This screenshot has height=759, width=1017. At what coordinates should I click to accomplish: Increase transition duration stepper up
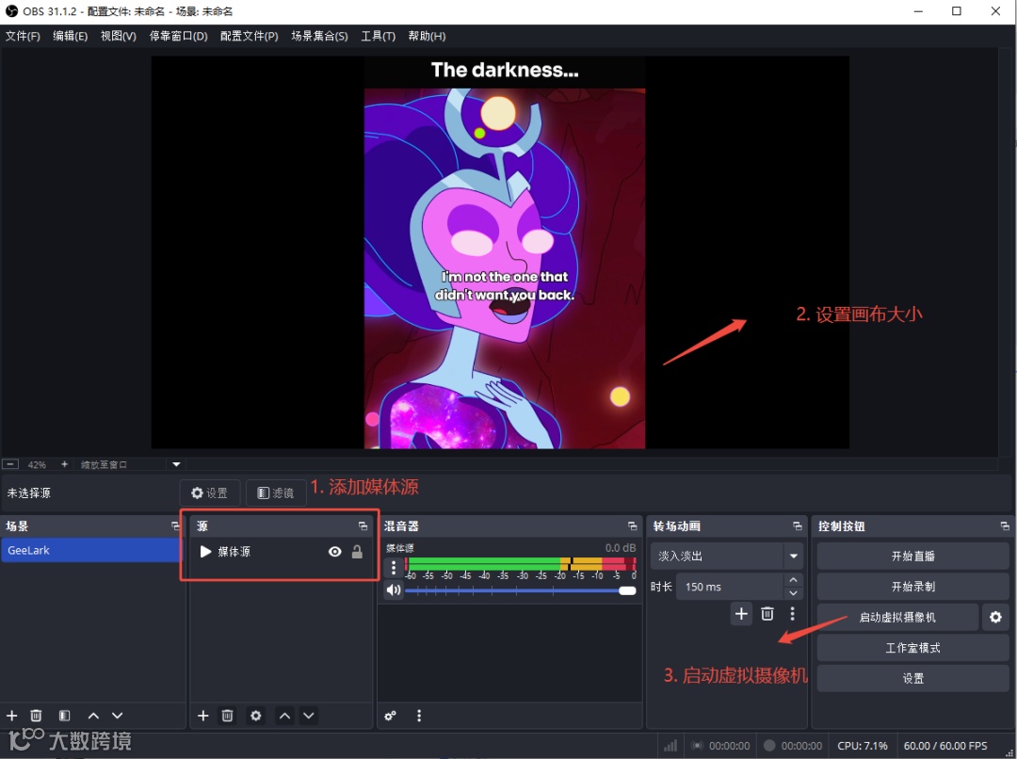click(793, 579)
